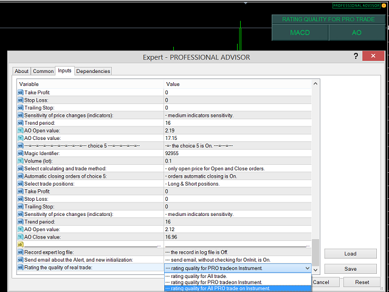389x292 pixels.
Task: Click the Reset button
Action: 362,282
